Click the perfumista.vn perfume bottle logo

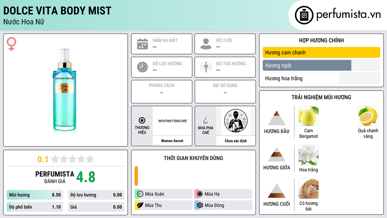pos(304,15)
